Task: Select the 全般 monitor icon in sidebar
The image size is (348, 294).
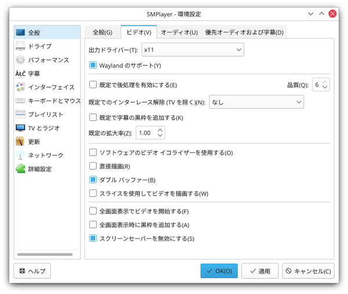Action: click(x=20, y=33)
